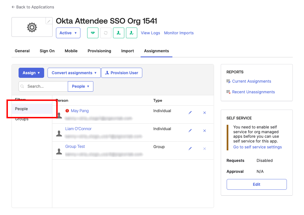Click the magnifier icon in the search box
This screenshot has height=215, width=304.
pyautogui.click(x=22, y=86)
